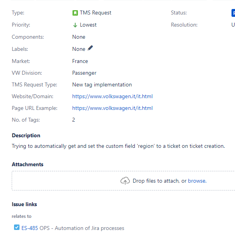Click the cloud upload icon in Attachments
This screenshot has height=246, width=235.
(125, 181)
